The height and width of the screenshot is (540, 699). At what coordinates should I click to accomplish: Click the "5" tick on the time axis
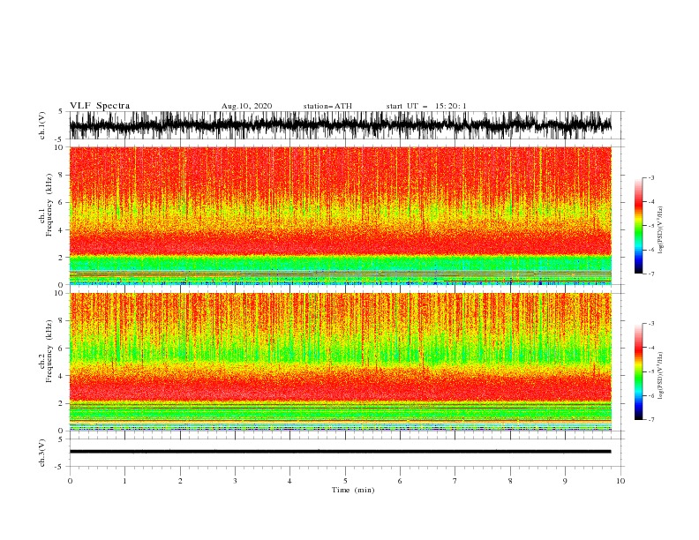[345, 481]
